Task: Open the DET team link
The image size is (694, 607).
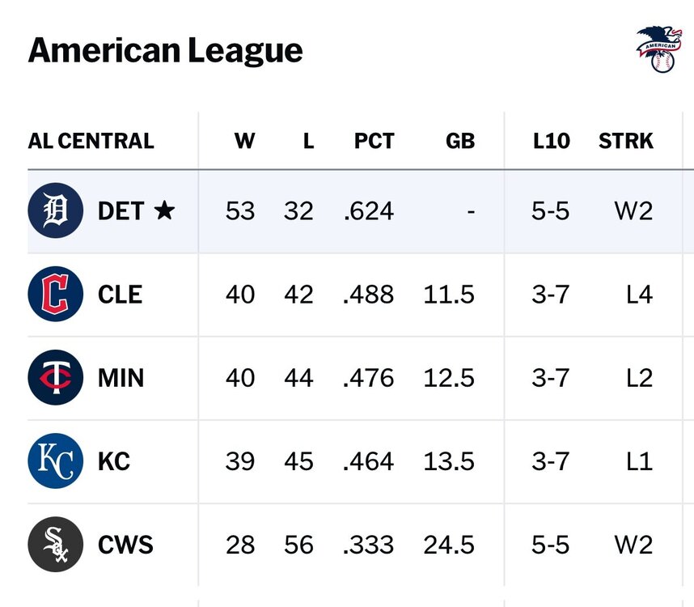Action: point(120,211)
